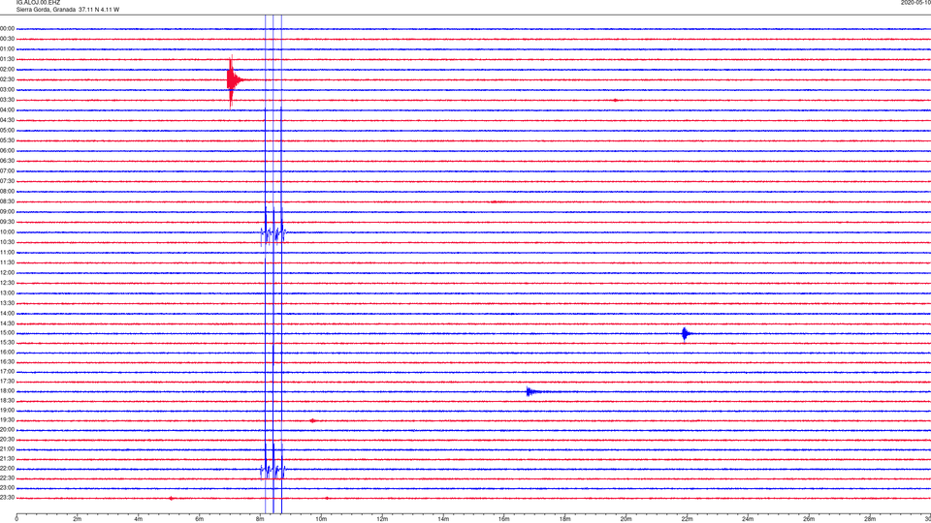Click the 6m tick label on time axis
The height and width of the screenshot is (523, 931).
pyautogui.click(x=199, y=519)
